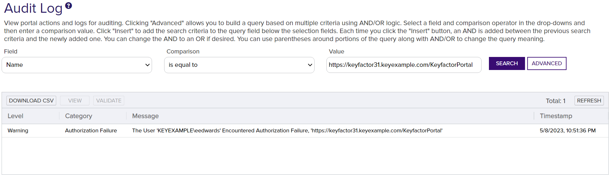Open the ADVANCED query builder
Image resolution: width=609 pixels, height=175 pixels.
point(546,63)
